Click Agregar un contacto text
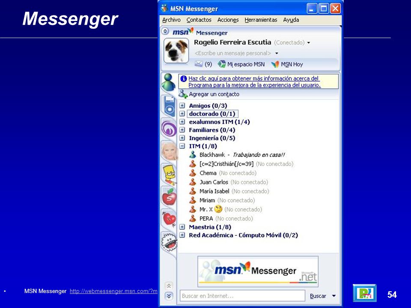This screenshot has width=411, height=308. point(214,94)
